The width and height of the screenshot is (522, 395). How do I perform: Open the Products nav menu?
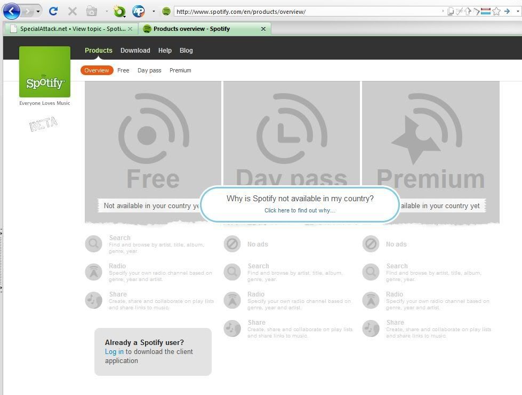point(99,51)
